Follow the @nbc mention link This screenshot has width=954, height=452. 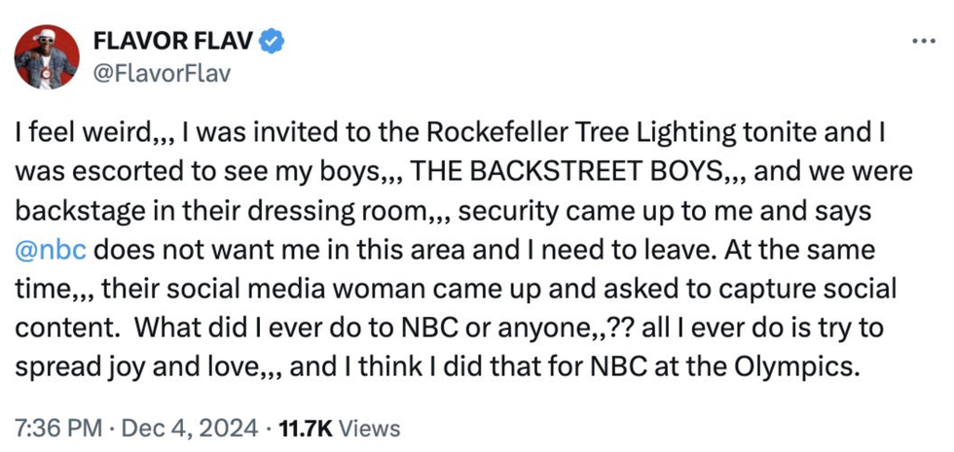52,248
